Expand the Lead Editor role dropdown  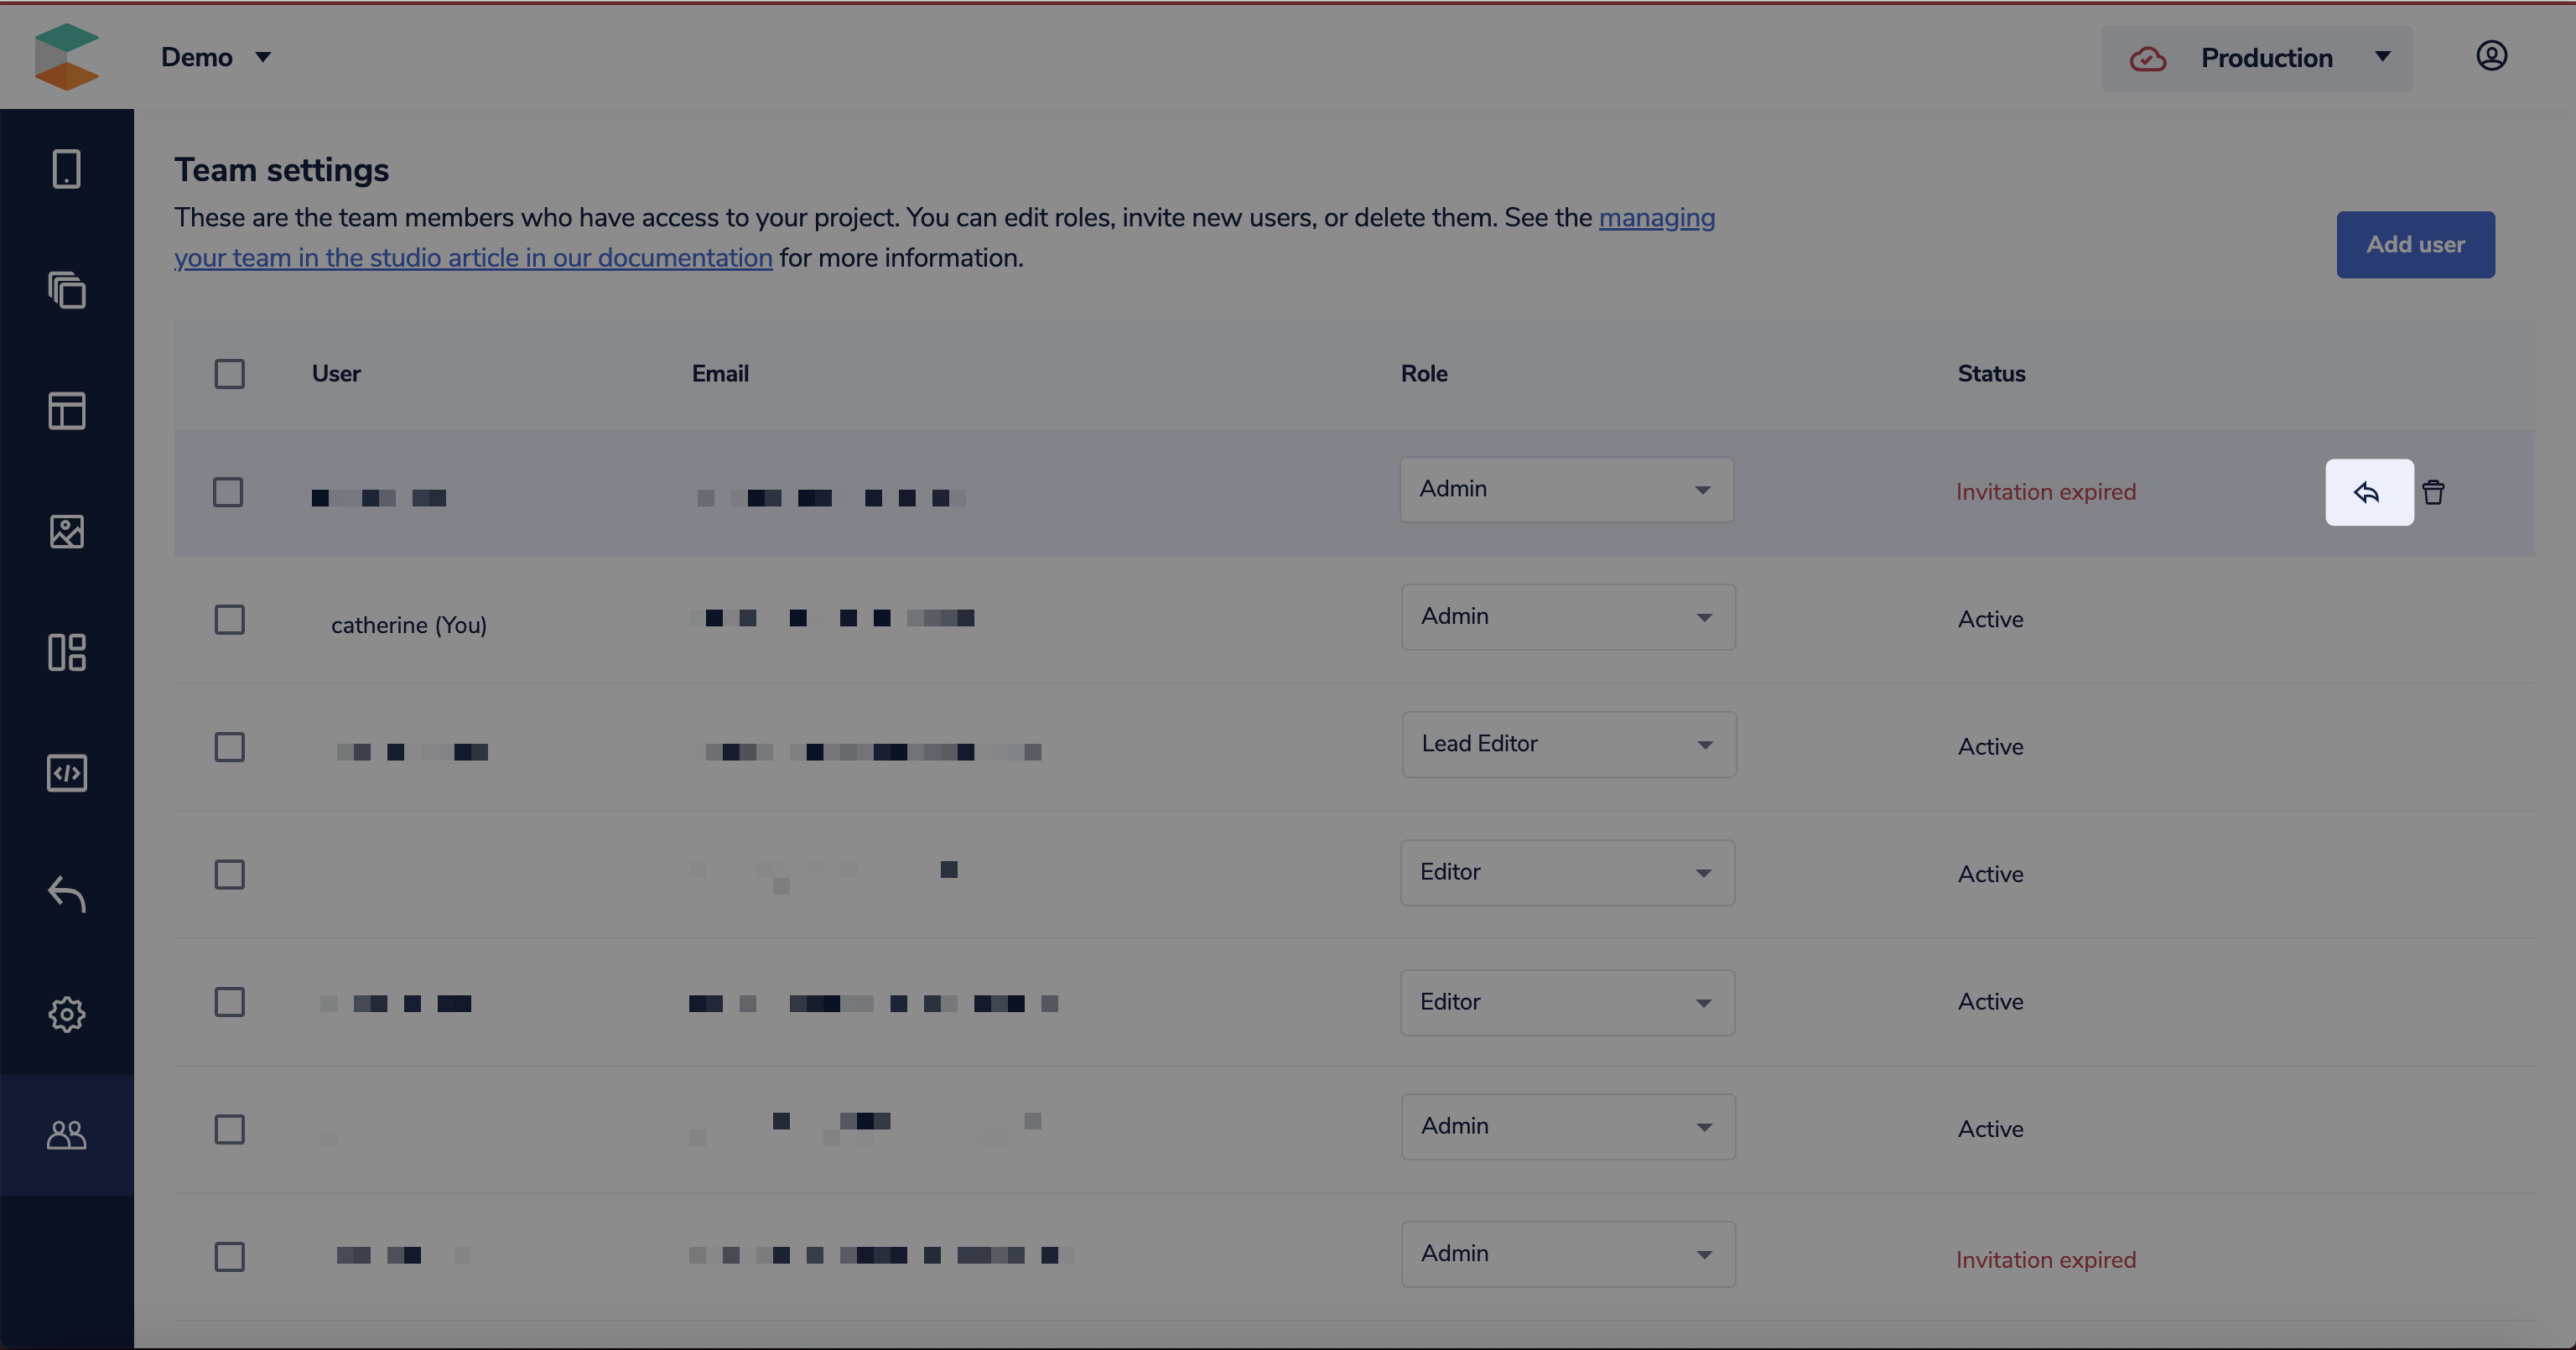click(x=1568, y=744)
